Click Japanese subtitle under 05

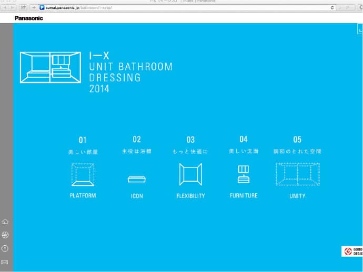(297, 151)
